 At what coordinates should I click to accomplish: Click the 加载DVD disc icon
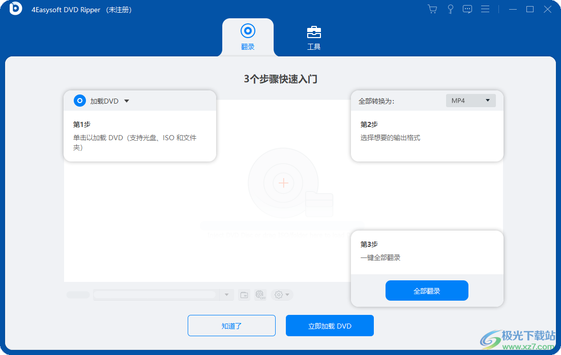coord(80,101)
